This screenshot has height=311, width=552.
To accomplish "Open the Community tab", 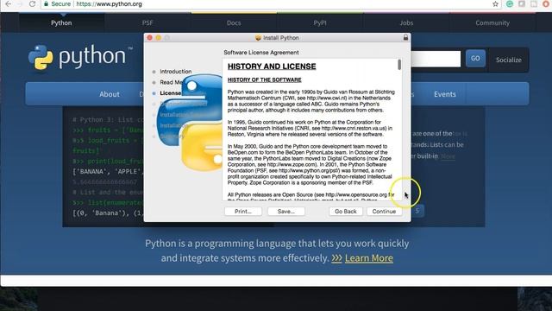I will tap(492, 23).
